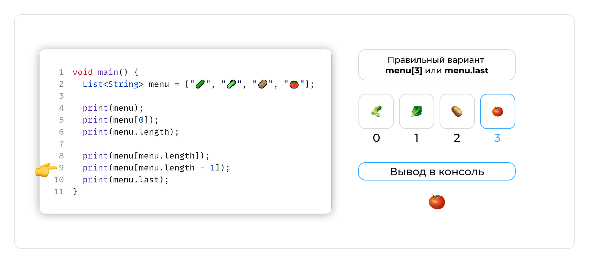589x263 pixels.
Task: Select the highlighted tomato tile at index 3
Action: pyautogui.click(x=497, y=111)
